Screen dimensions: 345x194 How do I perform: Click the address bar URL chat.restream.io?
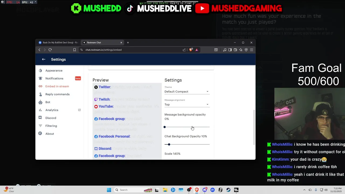point(103,50)
